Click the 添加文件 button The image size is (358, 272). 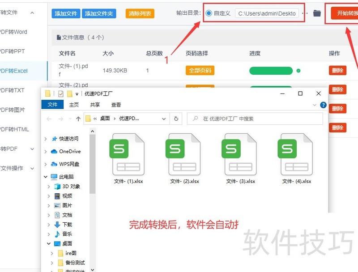(66, 13)
